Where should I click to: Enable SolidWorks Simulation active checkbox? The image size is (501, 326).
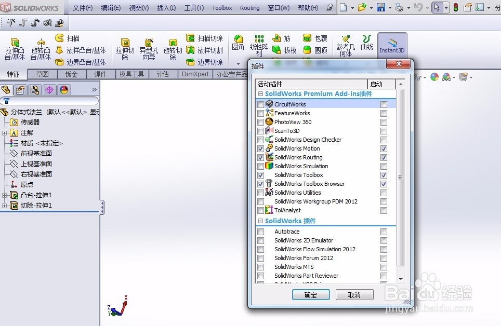[261, 166]
